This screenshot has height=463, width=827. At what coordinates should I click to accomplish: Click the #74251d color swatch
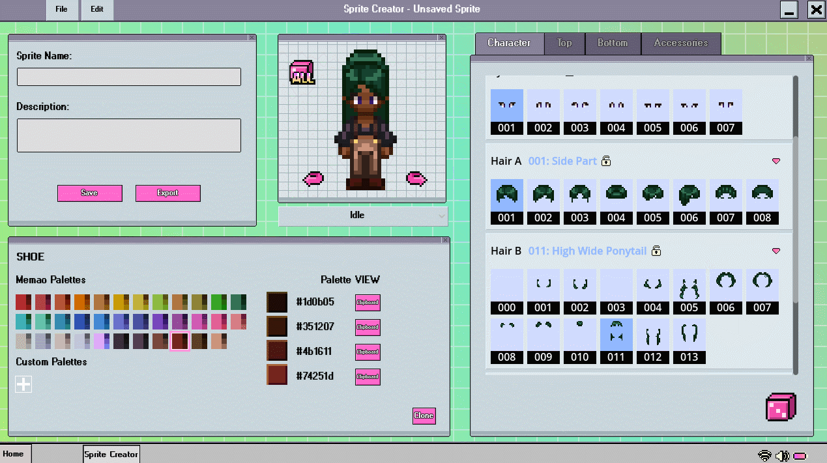pos(277,375)
